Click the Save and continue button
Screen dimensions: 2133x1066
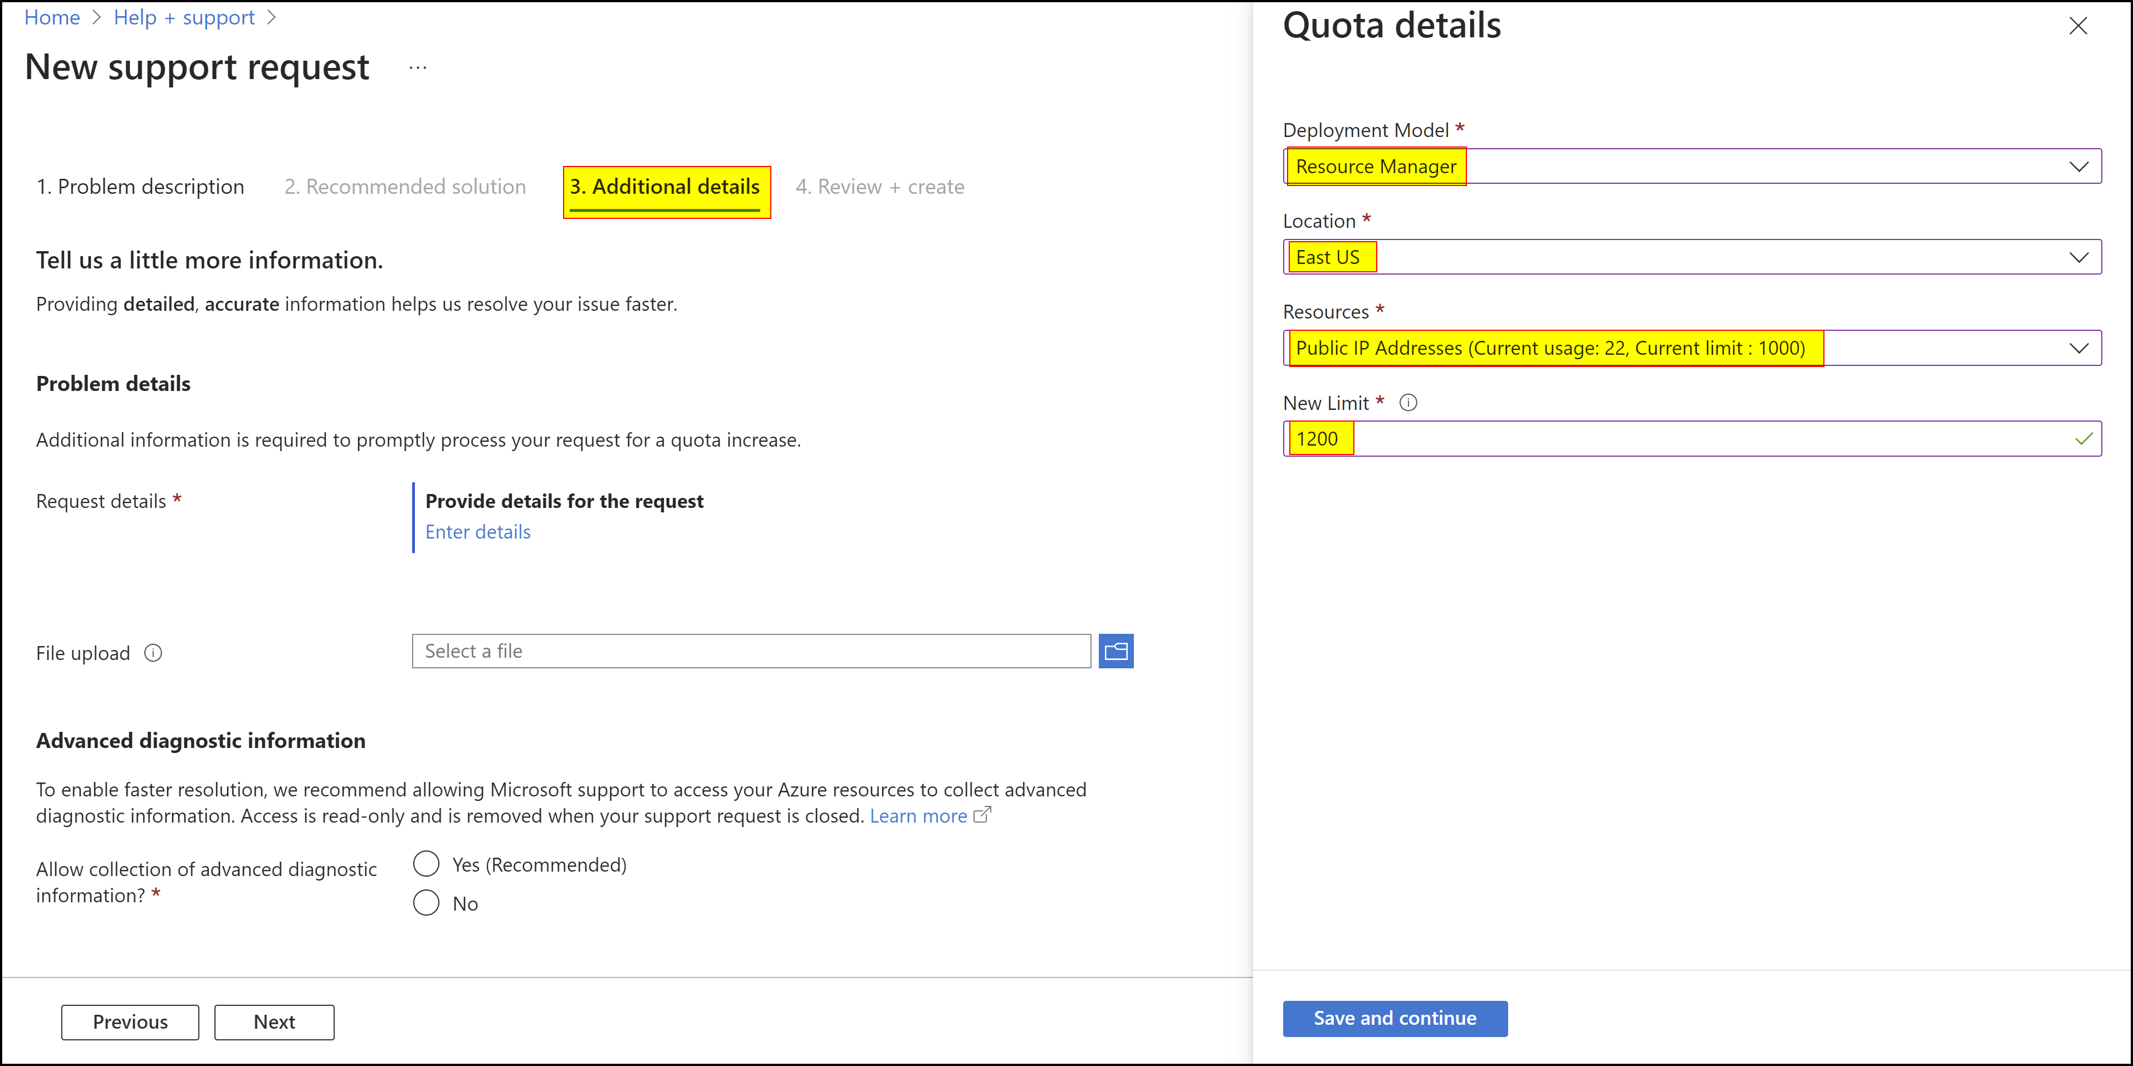(1395, 1017)
